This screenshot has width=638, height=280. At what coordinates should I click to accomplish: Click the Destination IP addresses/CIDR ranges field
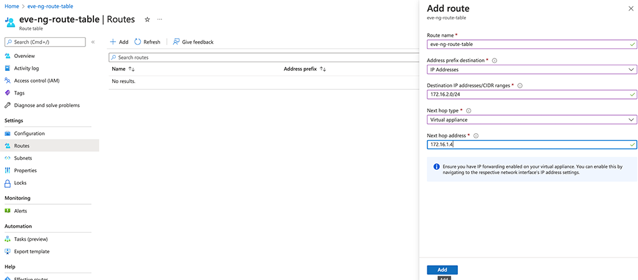click(x=532, y=95)
